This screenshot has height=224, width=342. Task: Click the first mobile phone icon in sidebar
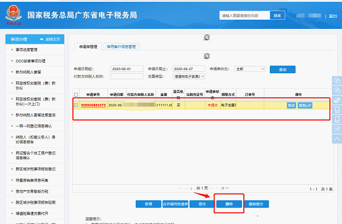[337, 110]
